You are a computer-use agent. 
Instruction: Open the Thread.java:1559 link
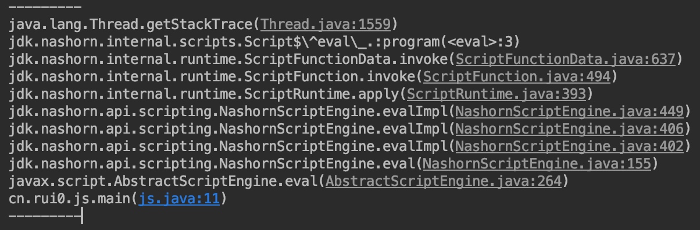326,25
